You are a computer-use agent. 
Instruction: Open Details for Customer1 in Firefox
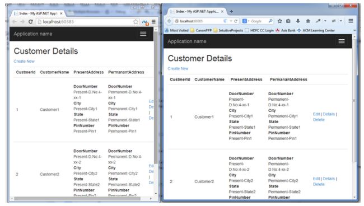tap(329, 114)
